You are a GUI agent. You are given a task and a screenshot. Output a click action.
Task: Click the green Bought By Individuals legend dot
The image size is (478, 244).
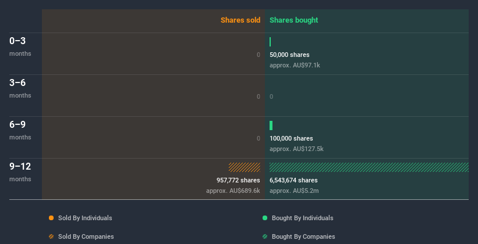click(x=265, y=218)
